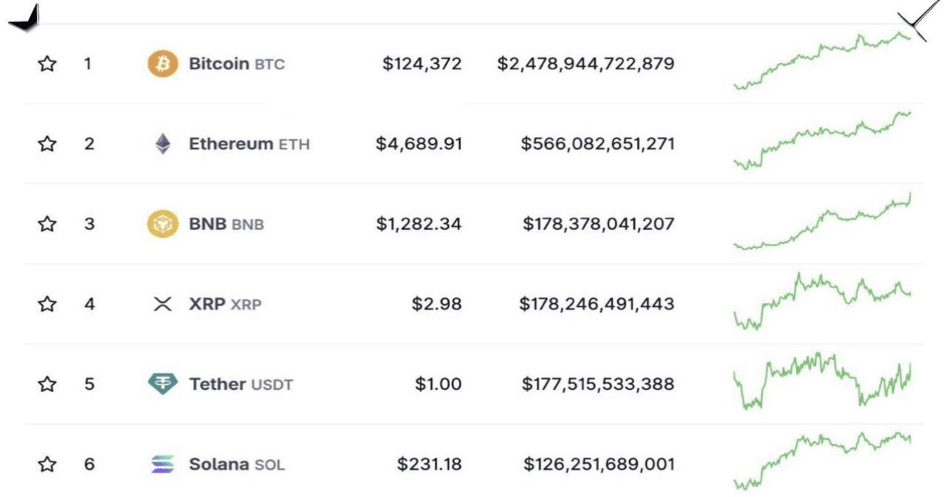Add XRP to watchlist via star
Viewport: 948px width, 497px height.
point(47,304)
